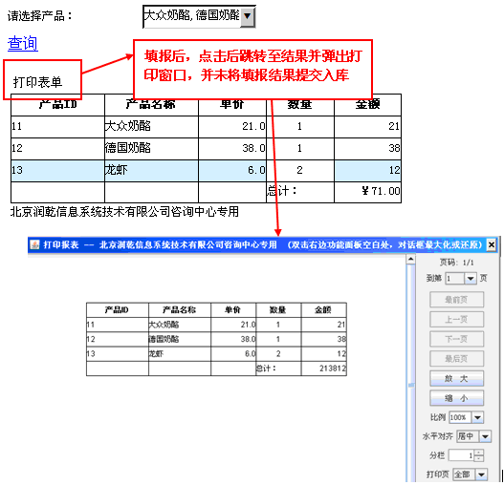The height and width of the screenshot is (485, 504).
Task: Click the 打印表单 print form button
Action: (x=37, y=82)
